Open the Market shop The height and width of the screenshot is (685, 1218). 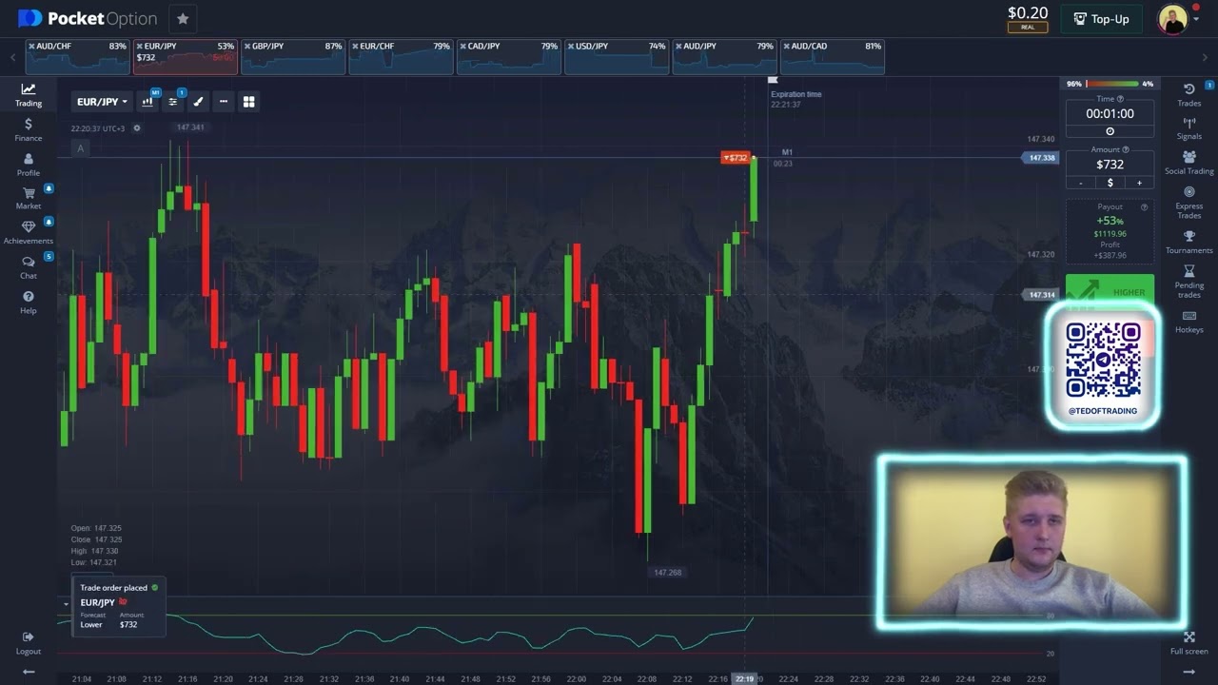28,198
